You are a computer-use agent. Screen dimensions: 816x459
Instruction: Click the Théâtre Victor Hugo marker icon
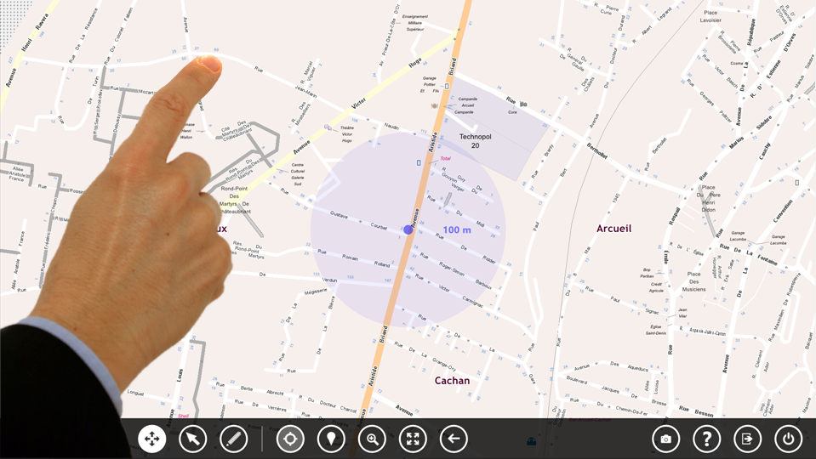click(x=328, y=127)
